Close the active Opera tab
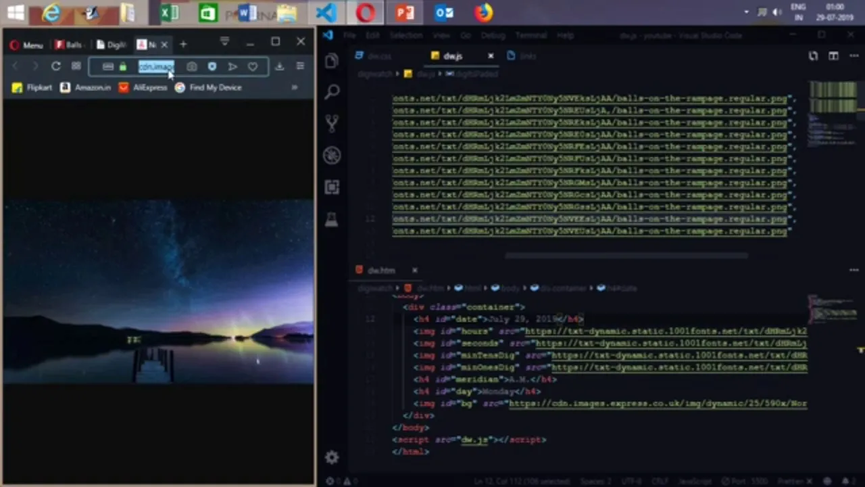The image size is (865, 487). pyautogui.click(x=164, y=45)
